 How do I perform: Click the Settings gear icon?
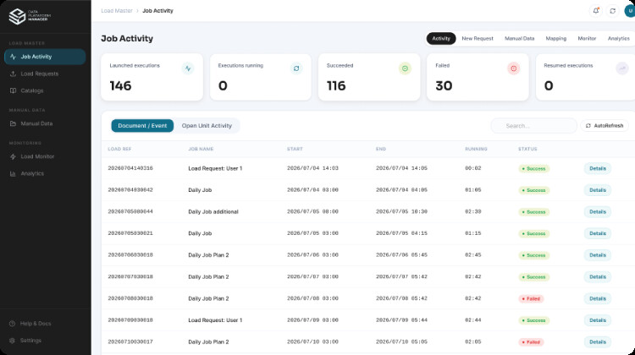pyautogui.click(x=12, y=341)
